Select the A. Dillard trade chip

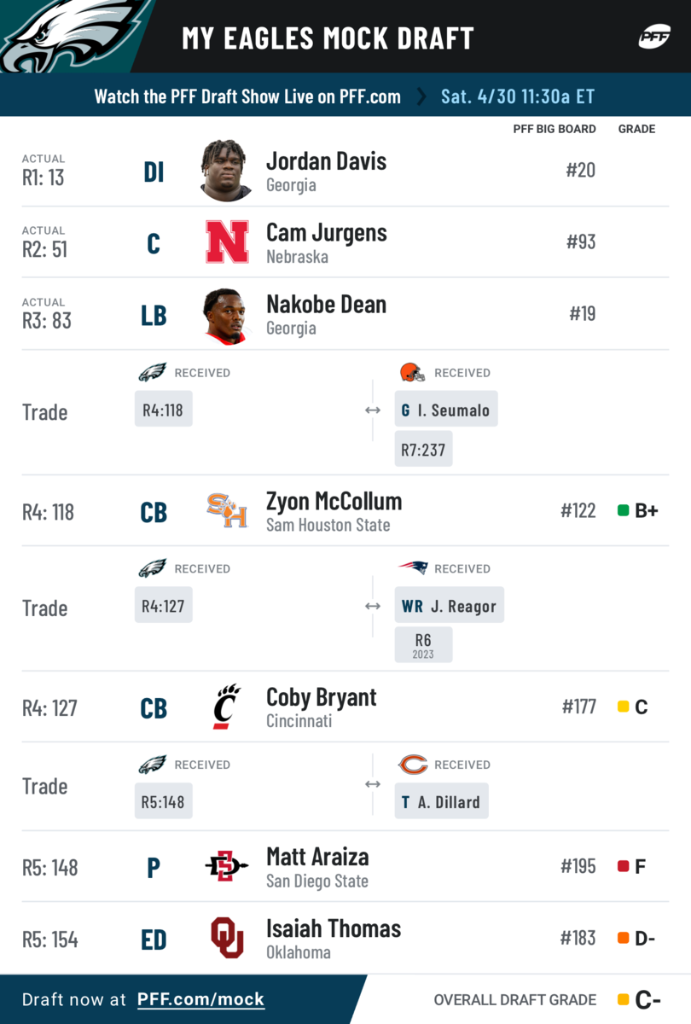click(441, 801)
